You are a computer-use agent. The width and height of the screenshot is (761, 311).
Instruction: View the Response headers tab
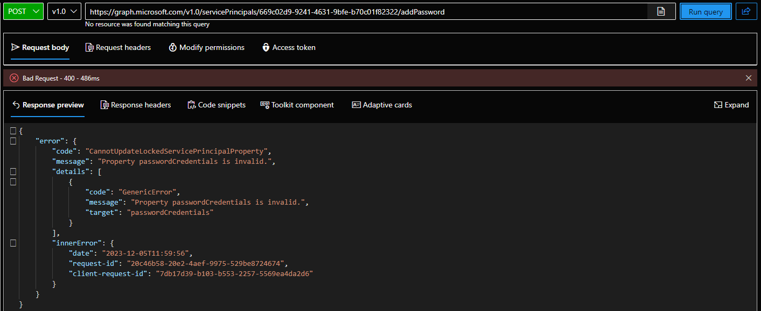point(136,105)
